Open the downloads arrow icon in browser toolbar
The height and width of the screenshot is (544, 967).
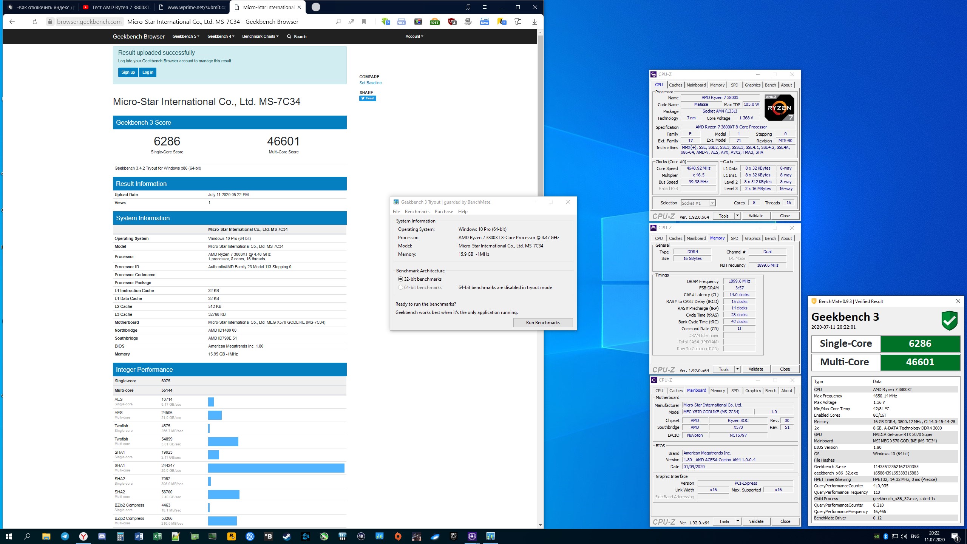534,22
